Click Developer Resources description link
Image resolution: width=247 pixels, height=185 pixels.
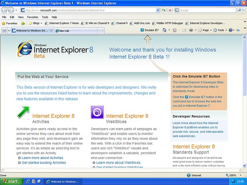point(198,129)
